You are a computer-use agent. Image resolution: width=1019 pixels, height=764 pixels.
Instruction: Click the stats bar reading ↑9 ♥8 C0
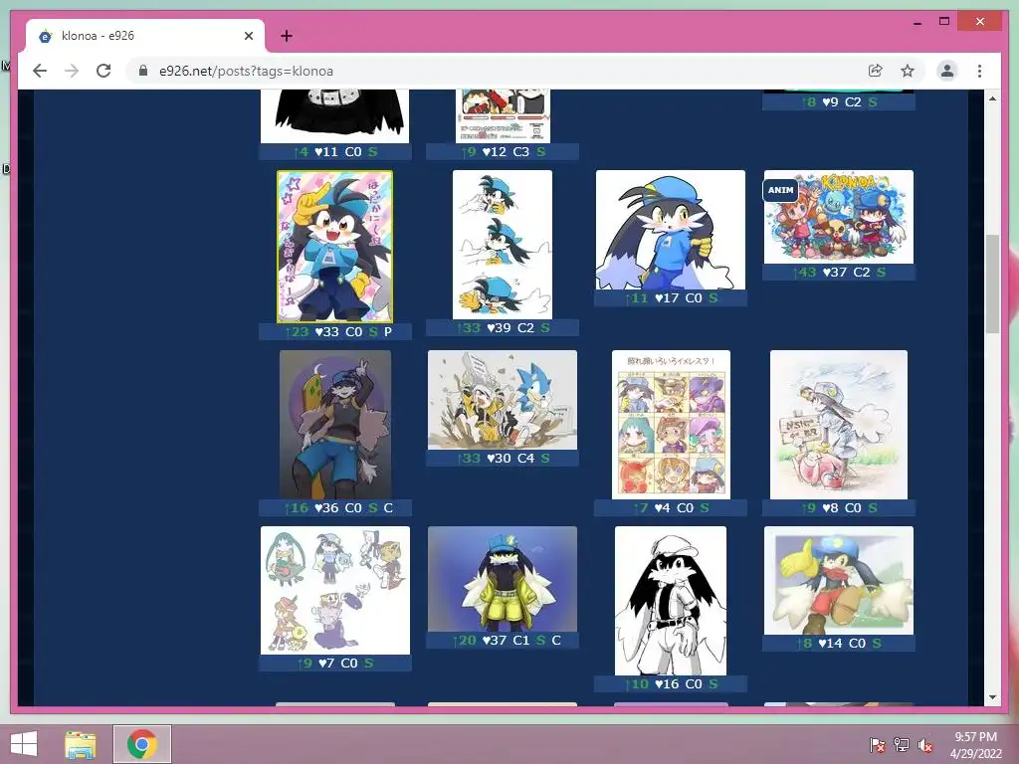tap(838, 507)
